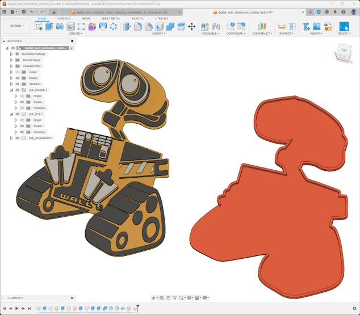Open the MODIFY menu
Image resolution: width=360 pixels, height=315 pixels.
pos(159,33)
